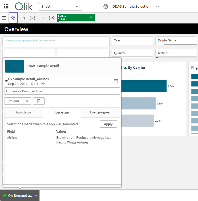Click the ODAG Sample Selection app icon

click(x=106, y=6)
